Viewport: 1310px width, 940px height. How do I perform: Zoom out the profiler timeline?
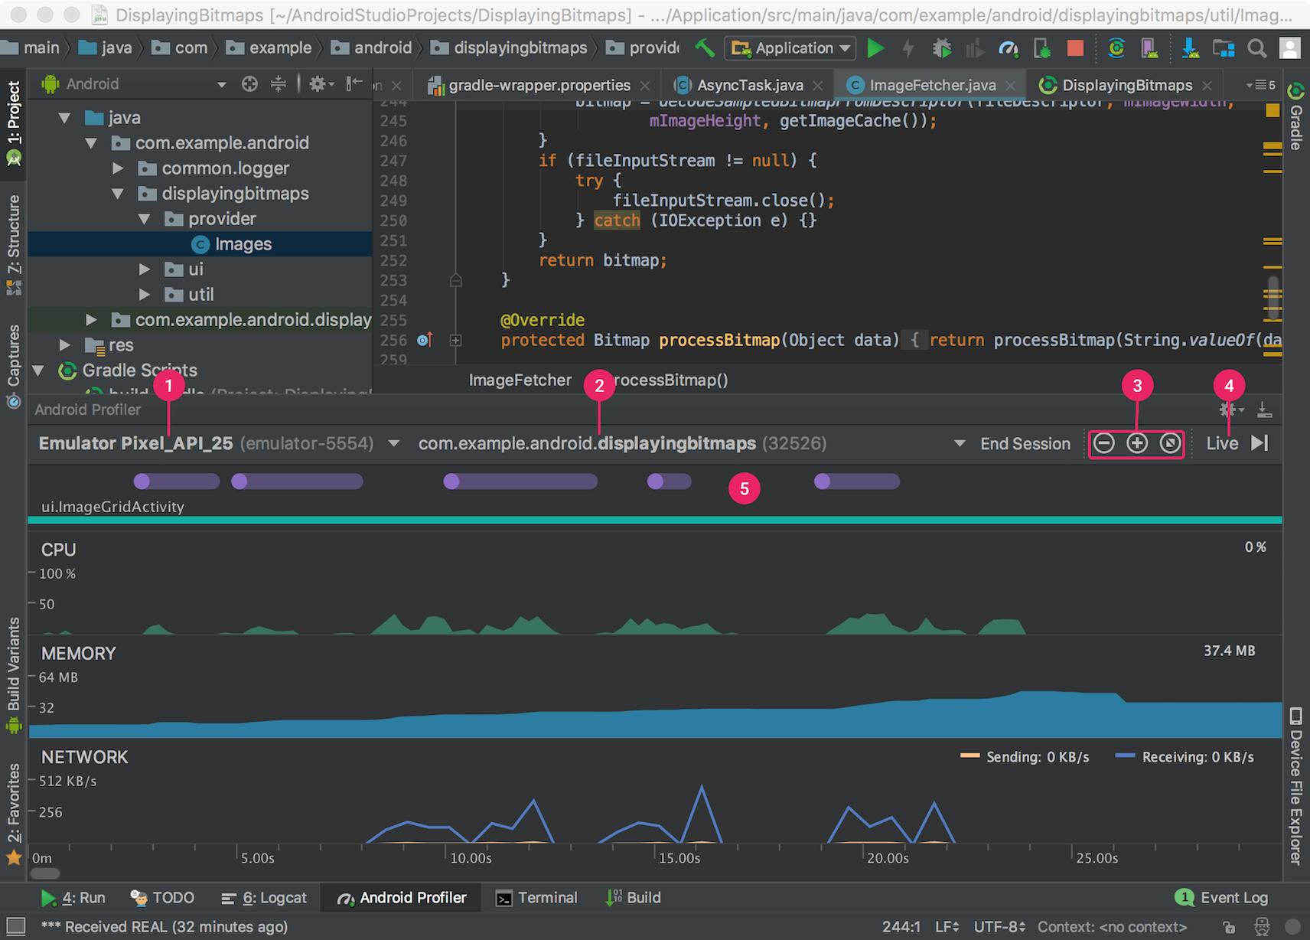[1103, 443]
